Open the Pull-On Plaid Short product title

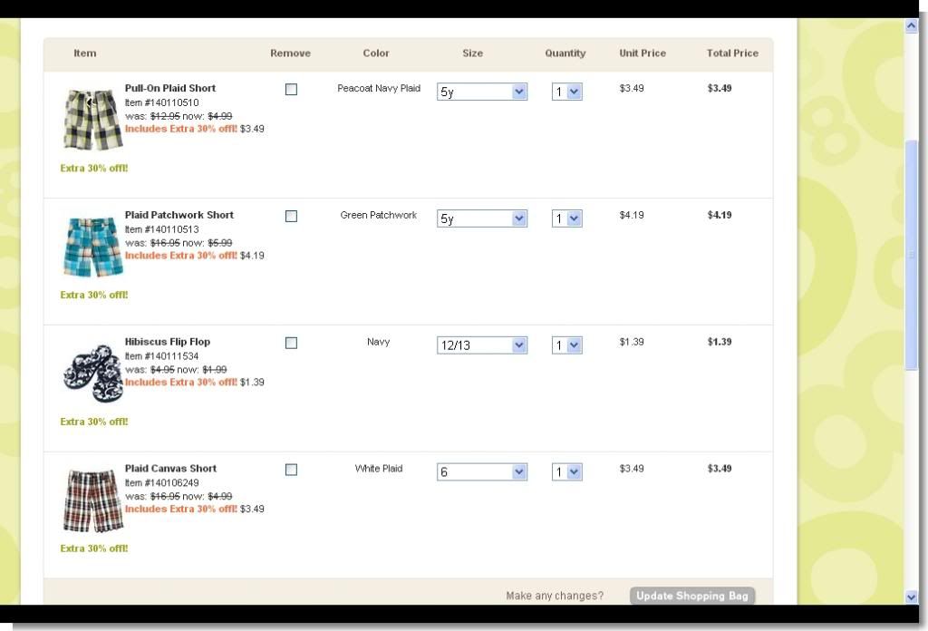(x=170, y=88)
